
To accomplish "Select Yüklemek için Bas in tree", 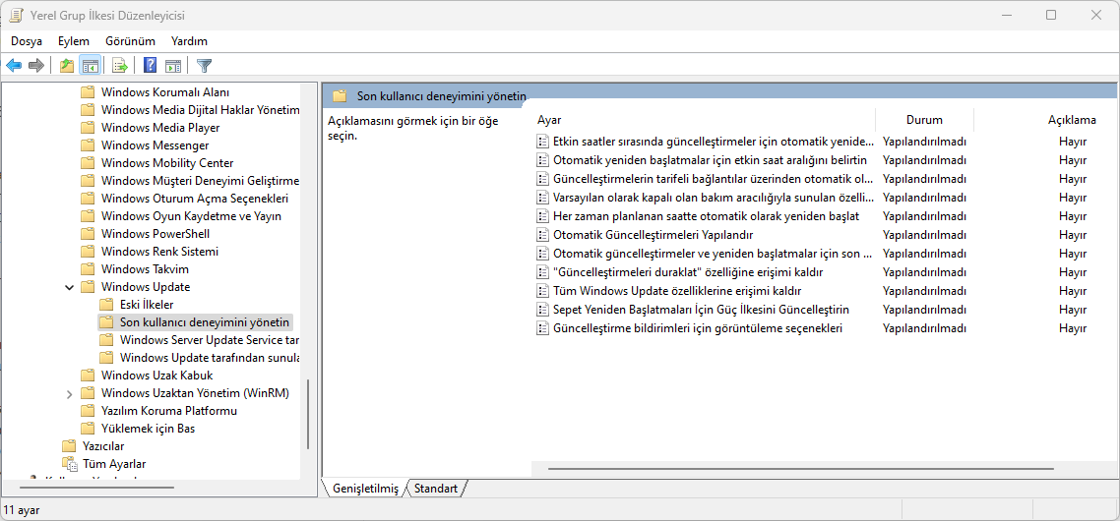I will tap(148, 429).
